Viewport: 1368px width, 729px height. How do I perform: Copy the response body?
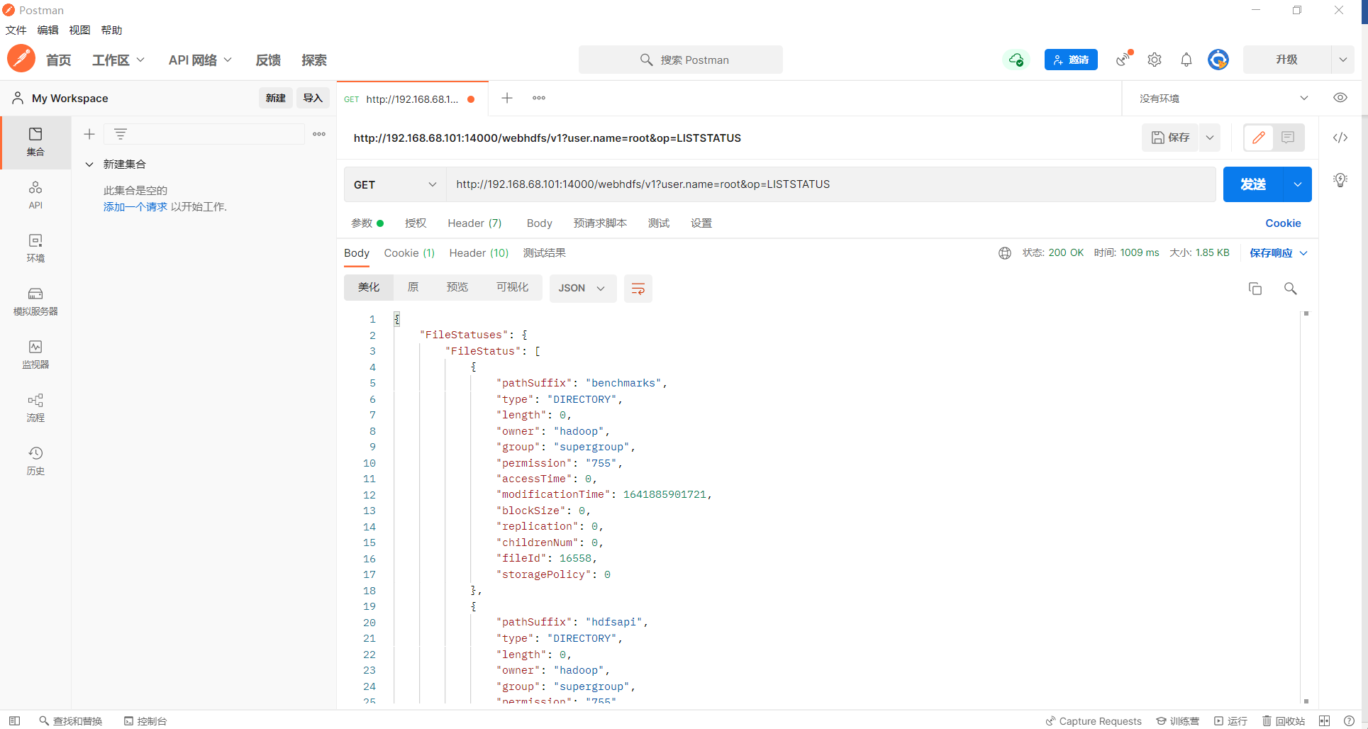(x=1255, y=289)
